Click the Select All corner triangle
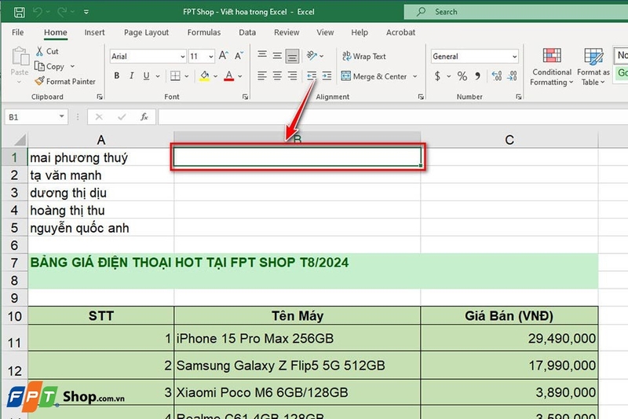The image size is (628, 419). (x=19, y=139)
